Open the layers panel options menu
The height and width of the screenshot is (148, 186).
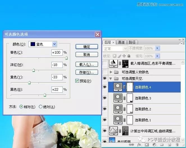183,44
